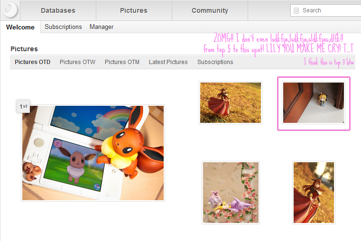Switch to Pictures OTW
Image resolution: width=361 pixels, height=241 pixels.
point(78,62)
